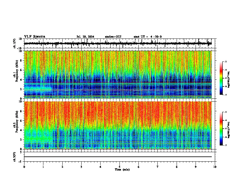242x187 pixels.
Task: Click the "2" minute tick label
Action: pyautogui.click(x=62, y=167)
